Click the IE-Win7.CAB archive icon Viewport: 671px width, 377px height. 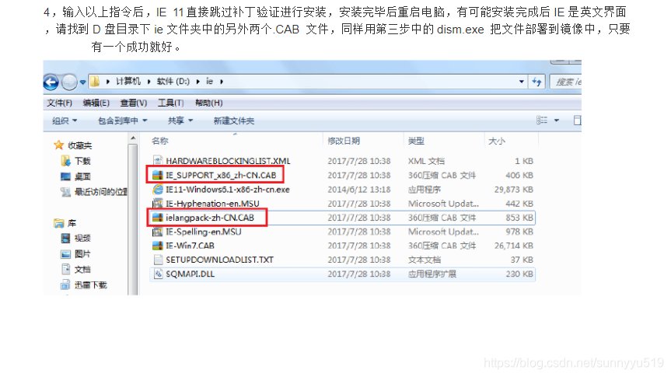(158, 246)
